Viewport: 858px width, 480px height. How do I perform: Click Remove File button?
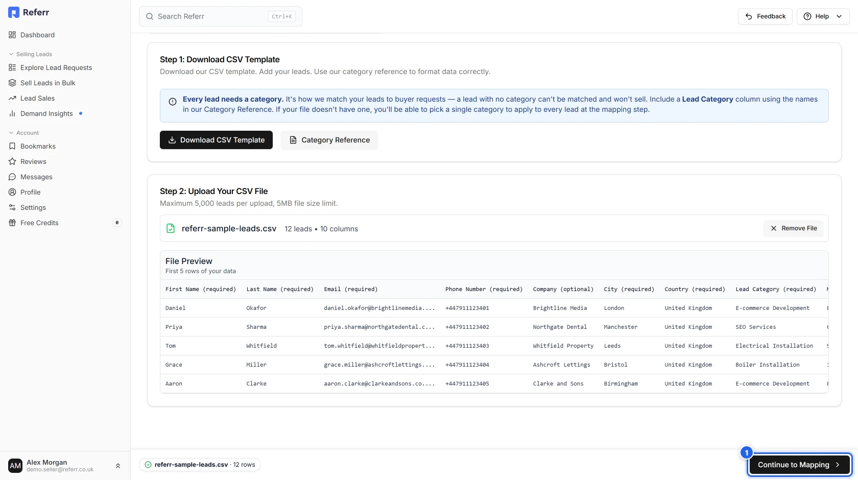(x=794, y=228)
